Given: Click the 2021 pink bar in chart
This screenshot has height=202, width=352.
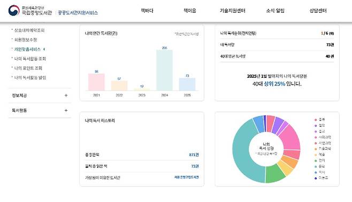Looking at the screenshot, I should tap(96, 82).
